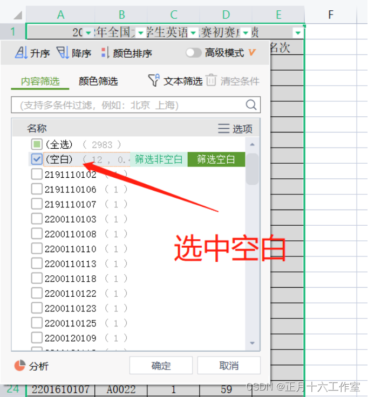
Task: Check the 2200110110 checkbox
Action: [x=37, y=249]
